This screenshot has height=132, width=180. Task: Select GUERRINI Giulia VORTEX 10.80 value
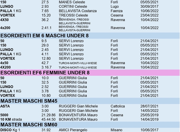coord(46,95)
